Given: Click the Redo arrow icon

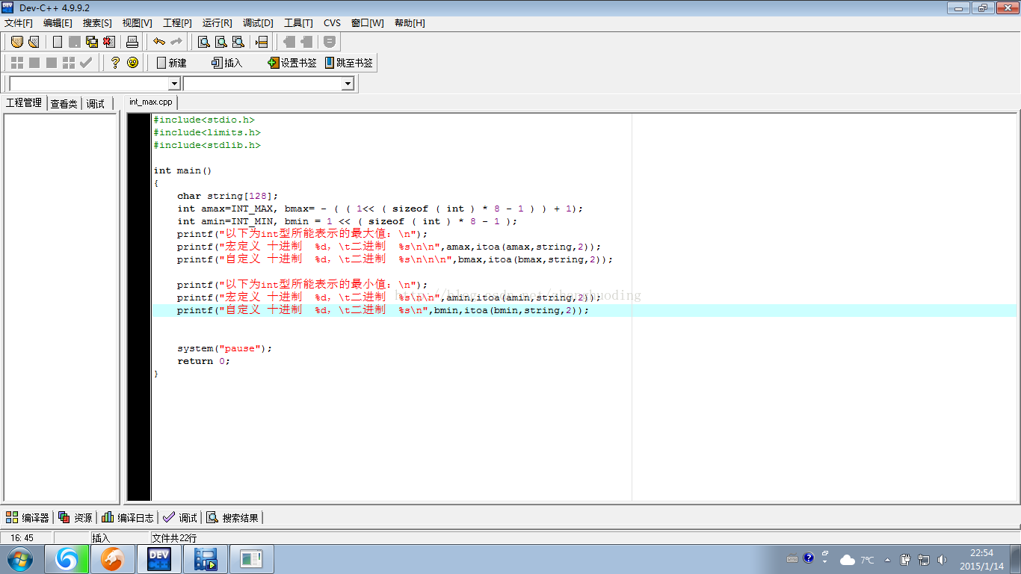Looking at the screenshot, I should (x=176, y=42).
